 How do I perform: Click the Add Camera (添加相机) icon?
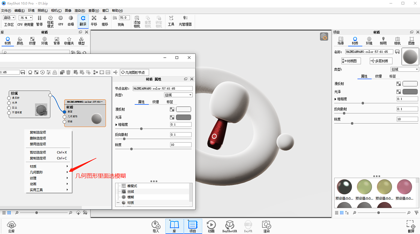click(137, 21)
